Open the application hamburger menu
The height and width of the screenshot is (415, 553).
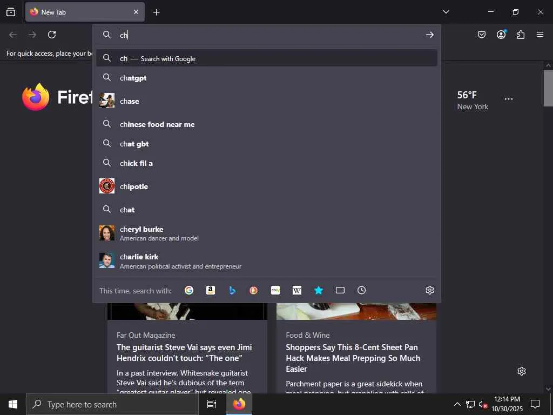[540, 35]
